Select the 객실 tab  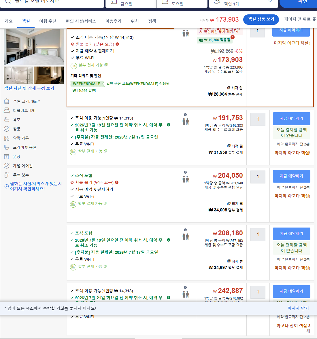(26, 21)
